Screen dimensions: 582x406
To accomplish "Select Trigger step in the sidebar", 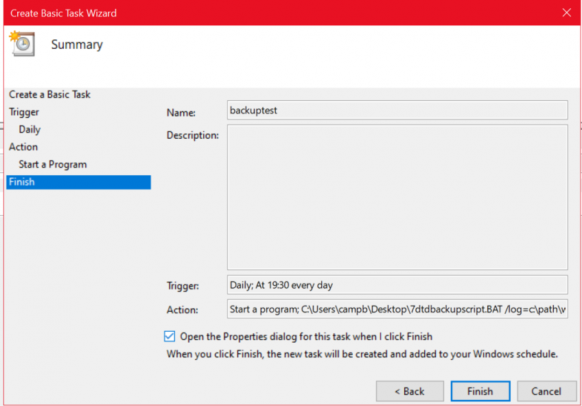I will pyautogui.click(x=24, y=111).
